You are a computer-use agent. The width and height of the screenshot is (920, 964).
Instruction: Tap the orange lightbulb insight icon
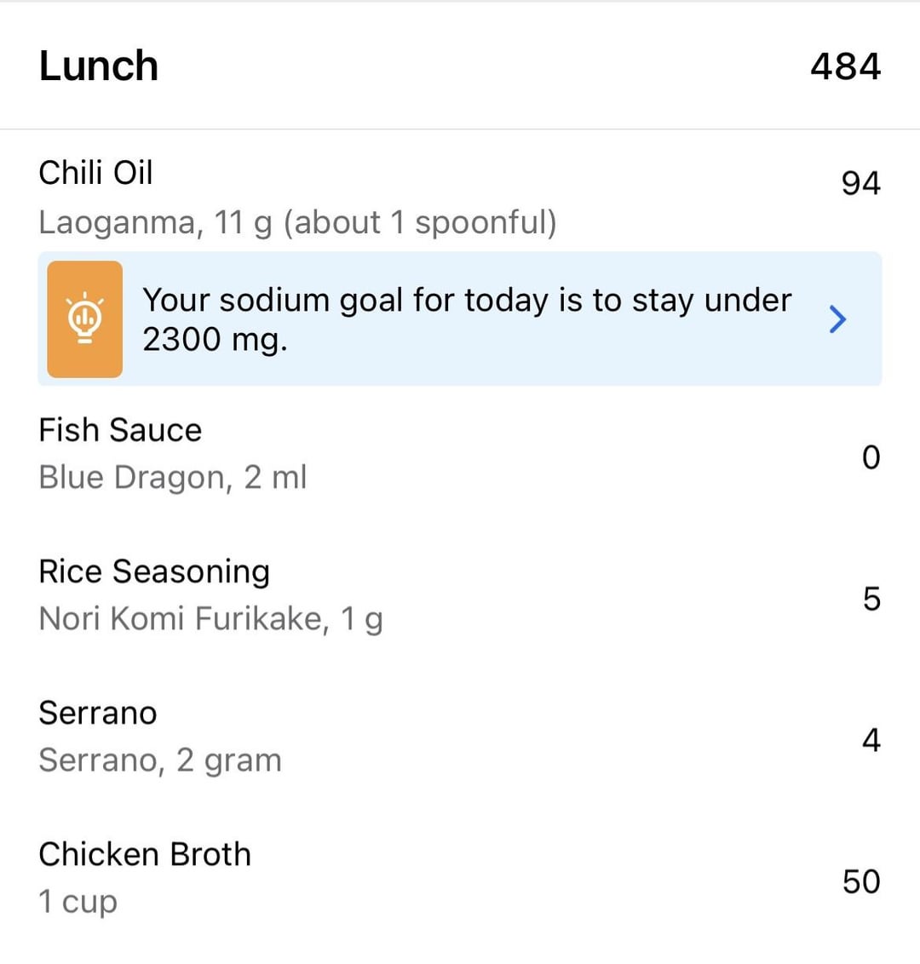(x=85, y=319)
